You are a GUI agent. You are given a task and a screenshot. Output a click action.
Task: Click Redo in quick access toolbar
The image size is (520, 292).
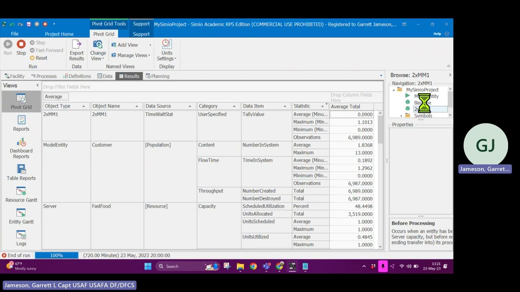20,24
